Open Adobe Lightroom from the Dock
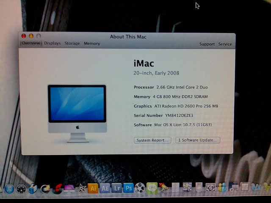The width and height of the screenshot is (271, 203). point(117,188)
